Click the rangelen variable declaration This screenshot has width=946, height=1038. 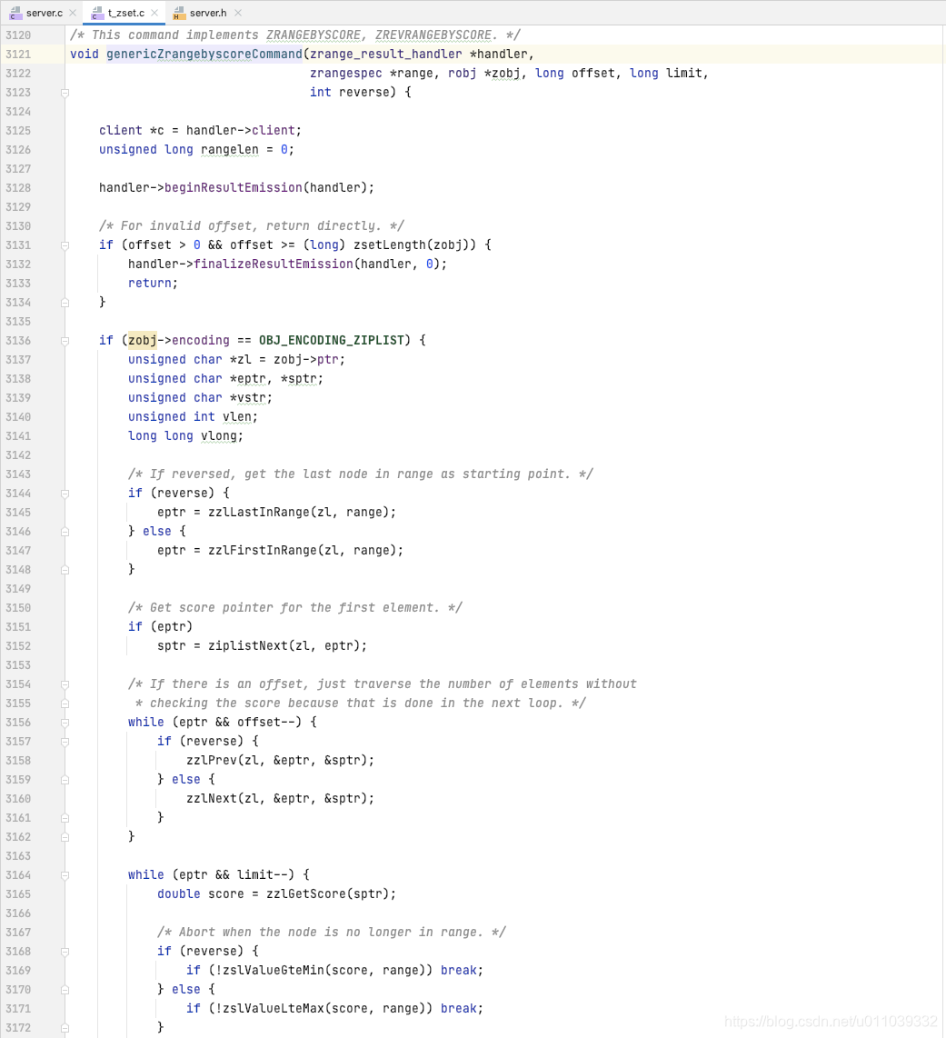230,150
